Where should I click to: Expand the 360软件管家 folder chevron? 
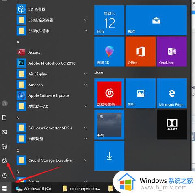[86, 31]
